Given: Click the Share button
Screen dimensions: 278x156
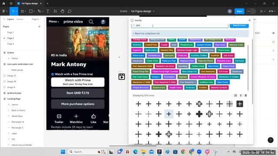Looking at the screenshot, I should point(239,11).
